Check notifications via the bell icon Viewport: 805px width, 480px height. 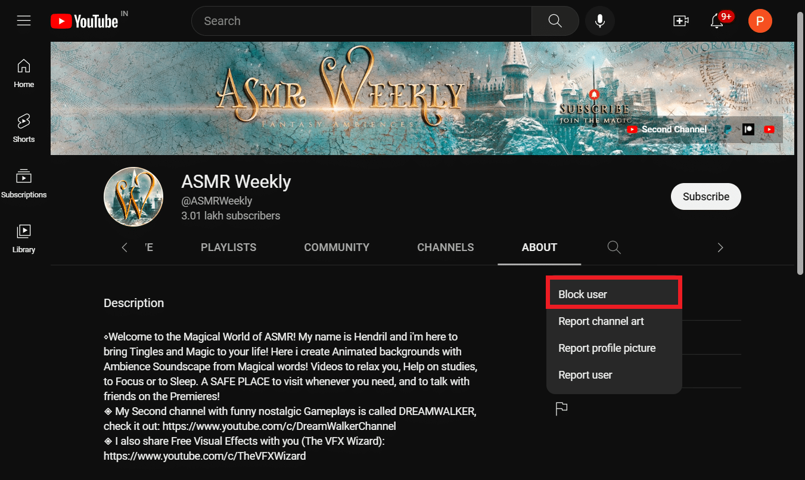(716, 21)
